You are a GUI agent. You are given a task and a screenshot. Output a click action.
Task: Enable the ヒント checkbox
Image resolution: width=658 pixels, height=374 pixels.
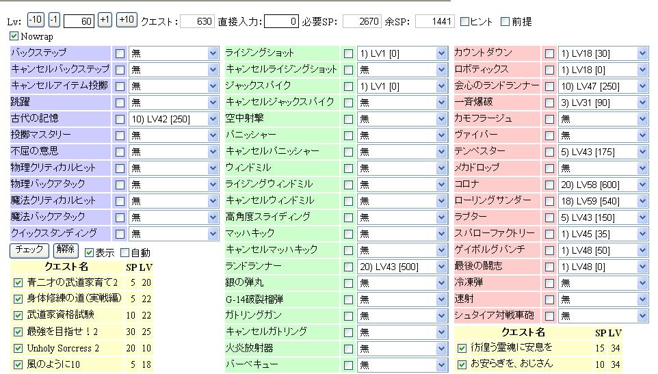pos(464,21)
